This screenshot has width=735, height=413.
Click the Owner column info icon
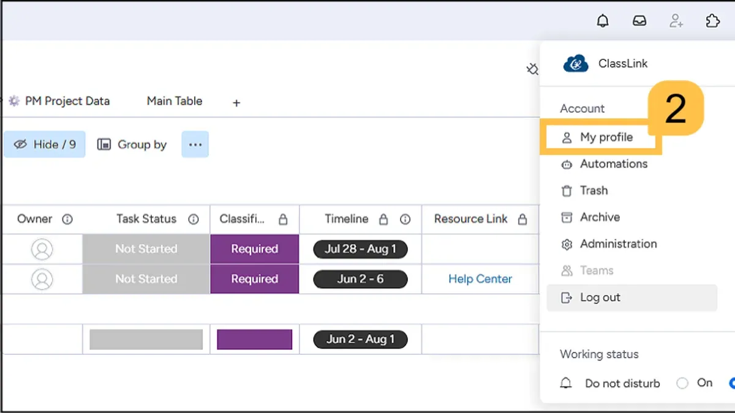point(67,219)
